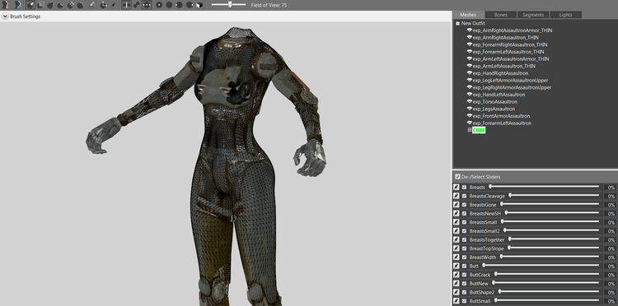Select the Weight Paint brush
This screenshot has width=618, height=306.
point(91,5)
